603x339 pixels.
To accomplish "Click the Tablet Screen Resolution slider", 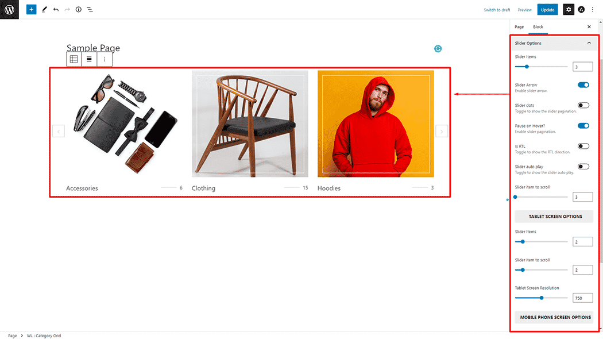I will [x=541, y=298].
